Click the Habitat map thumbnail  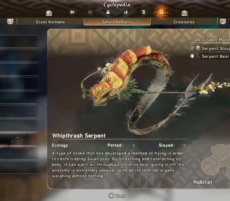215,159
